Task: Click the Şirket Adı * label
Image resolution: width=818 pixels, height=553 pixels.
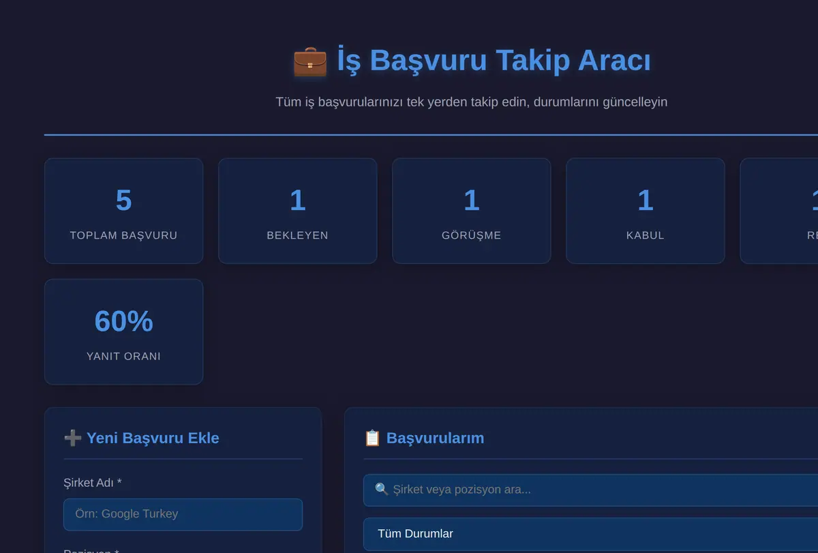Action: [92, 483]
